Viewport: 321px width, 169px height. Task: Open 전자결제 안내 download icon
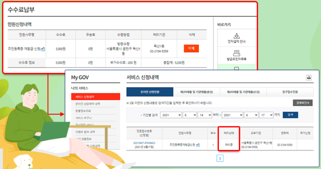click(x=237, y=36)
